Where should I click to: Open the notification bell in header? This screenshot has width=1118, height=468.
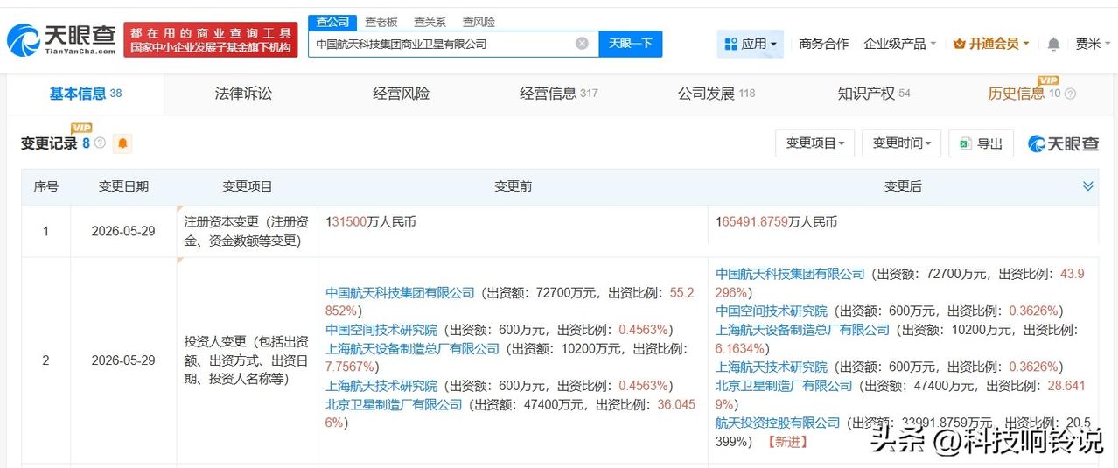tap(1053, 44)
